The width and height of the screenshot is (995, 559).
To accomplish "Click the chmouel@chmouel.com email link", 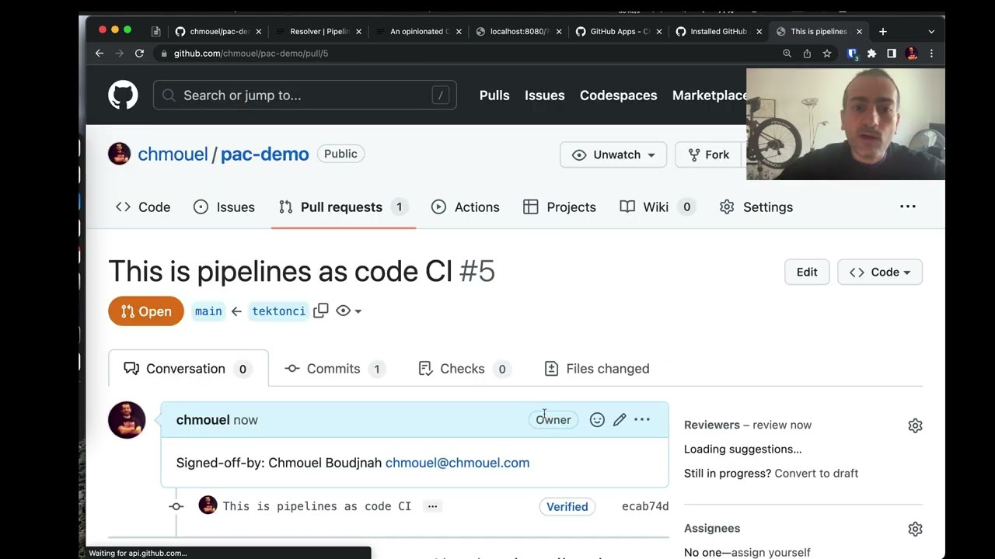I will [x=457, y=463].
